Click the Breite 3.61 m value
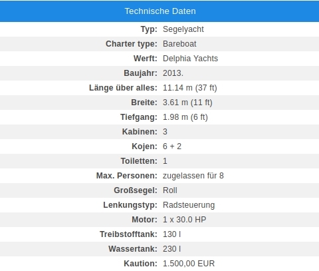The height and width of the screenshot is (271, 319). [x=187, y=103]
